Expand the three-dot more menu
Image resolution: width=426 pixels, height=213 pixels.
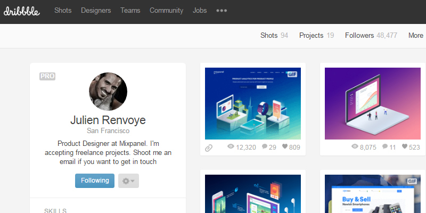pyautogui.click(x=222, y=11)
